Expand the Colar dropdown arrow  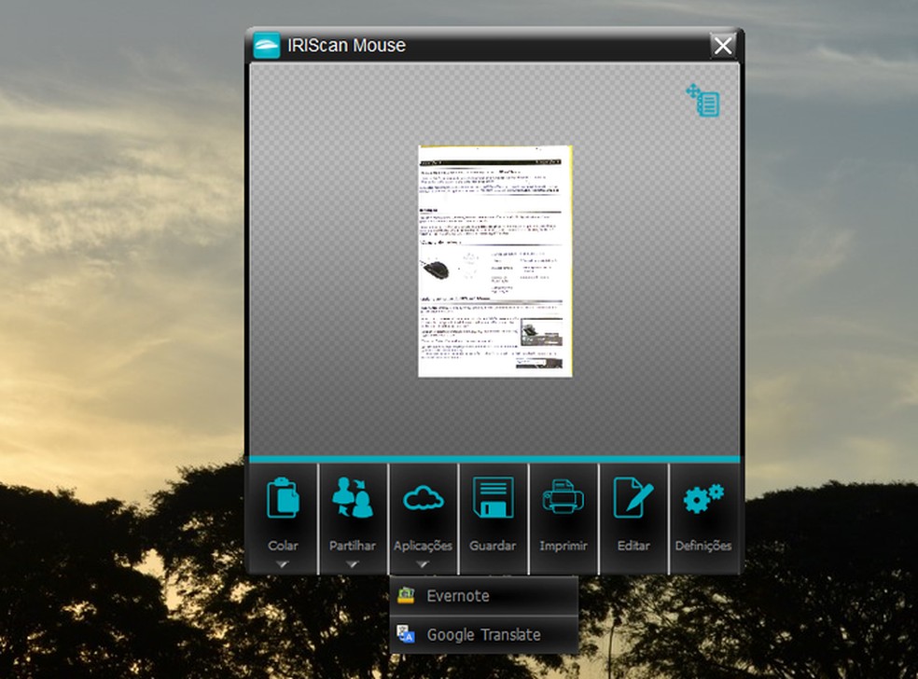[283, 564]
